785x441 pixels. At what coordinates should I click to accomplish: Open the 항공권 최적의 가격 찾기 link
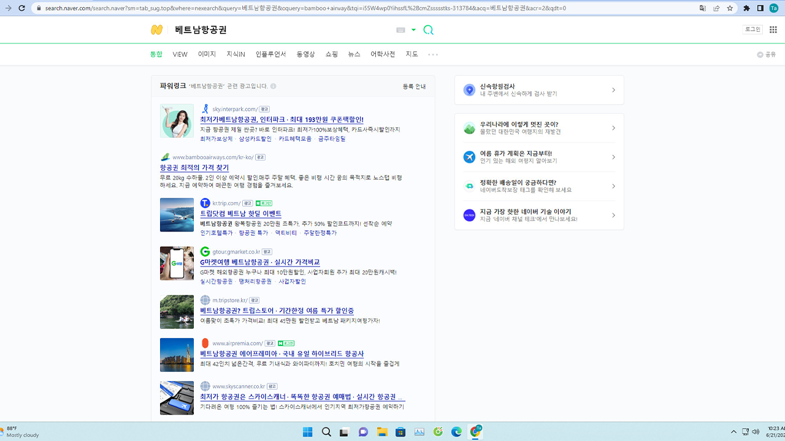point(194,167)
